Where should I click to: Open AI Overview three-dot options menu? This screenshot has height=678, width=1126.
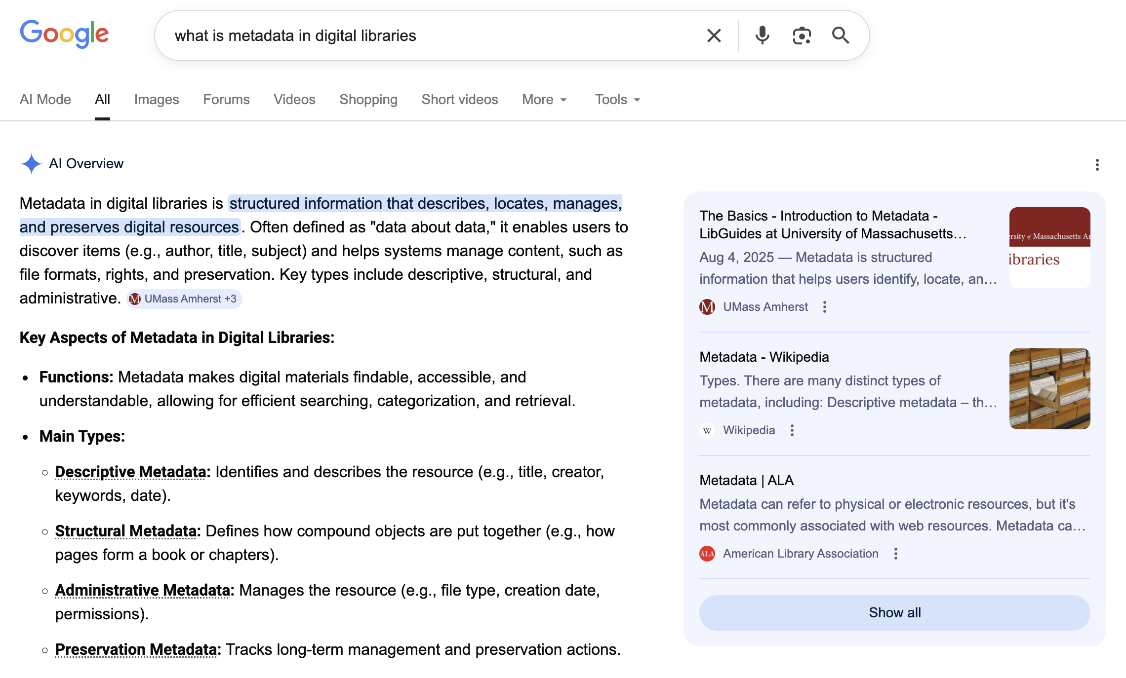click(x=1097, y=165)
